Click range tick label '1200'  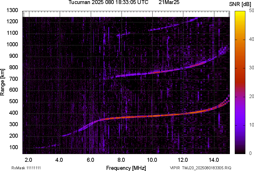(12, 21)
